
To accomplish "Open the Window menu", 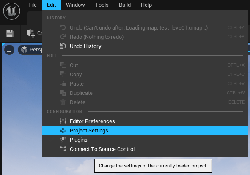I will tap(75, 5).
